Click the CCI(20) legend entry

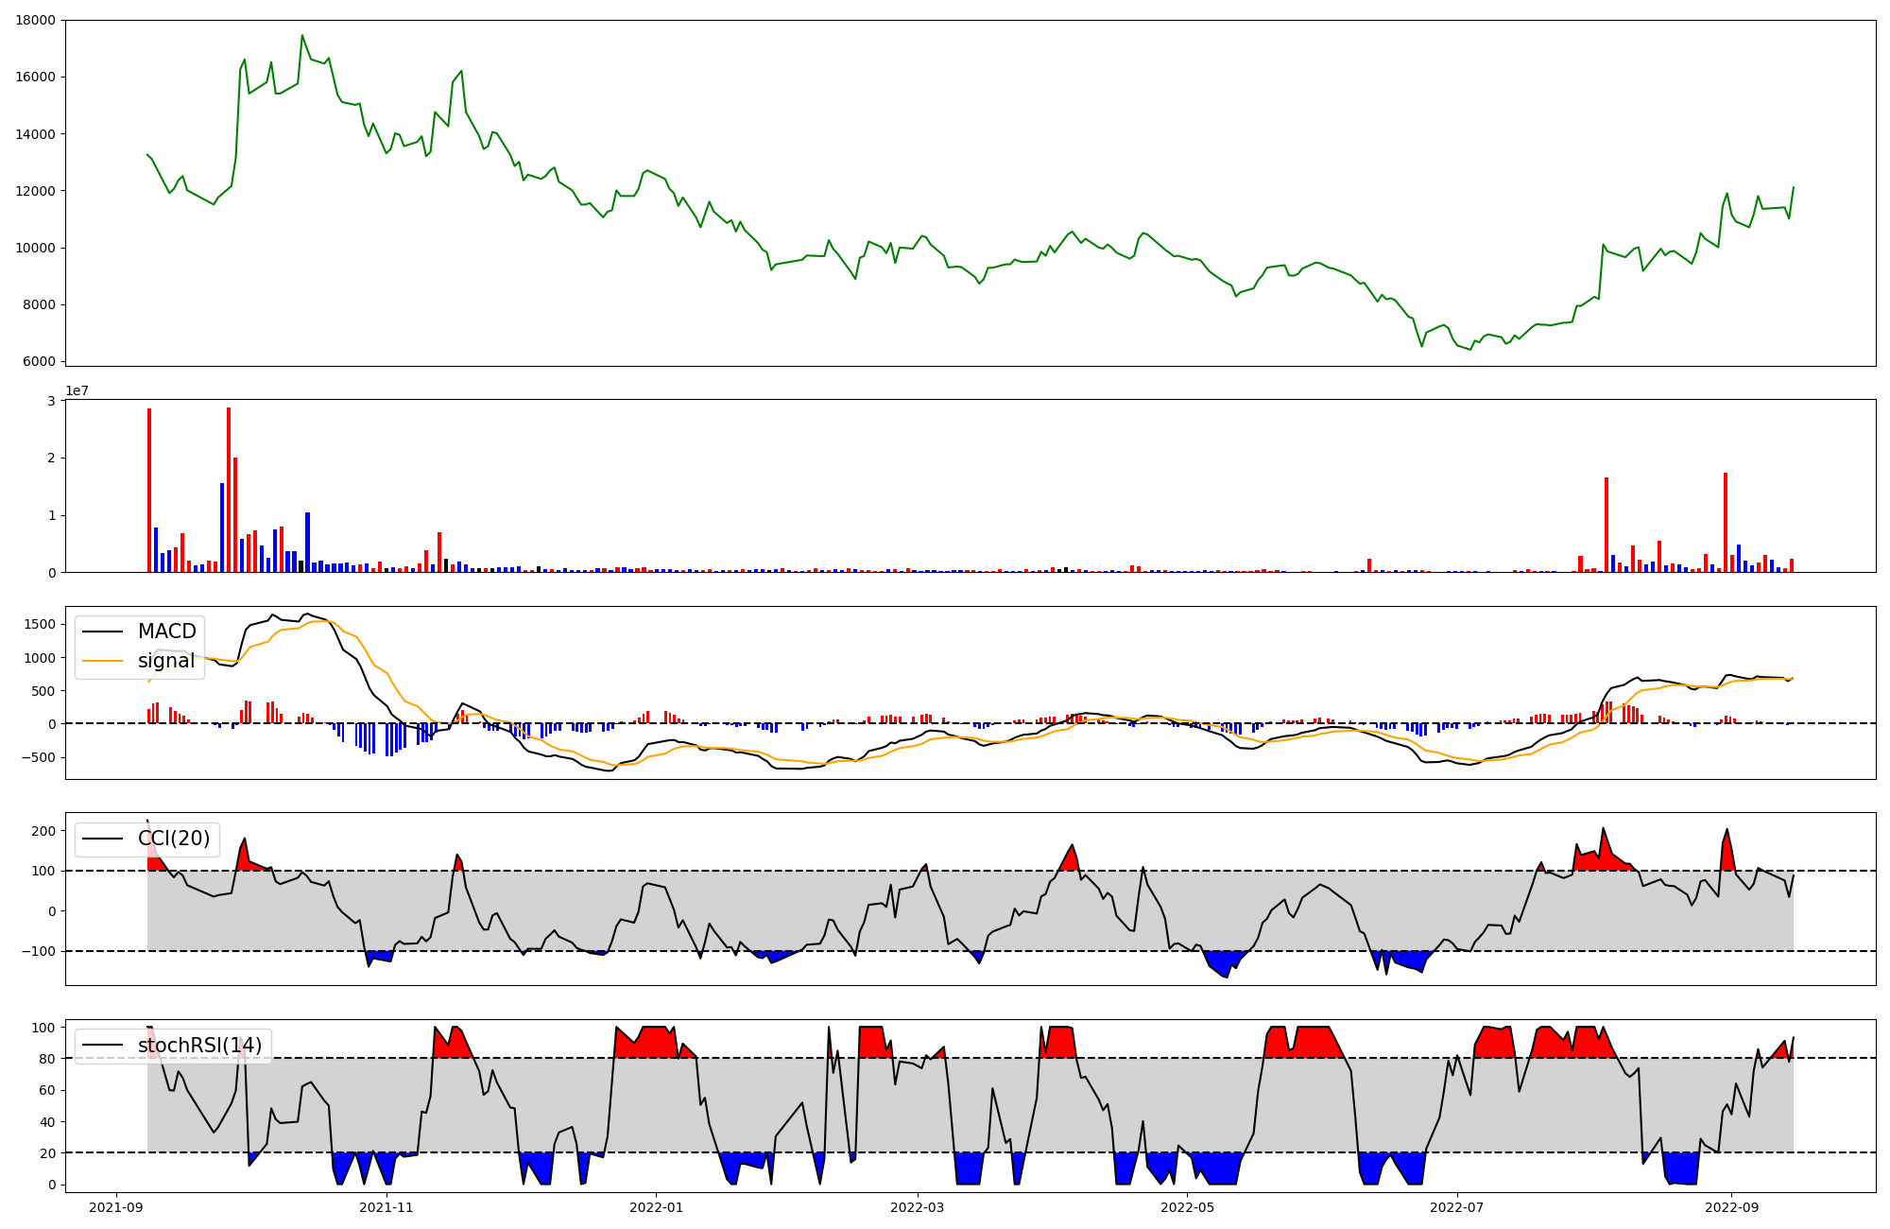click(174, 839)
